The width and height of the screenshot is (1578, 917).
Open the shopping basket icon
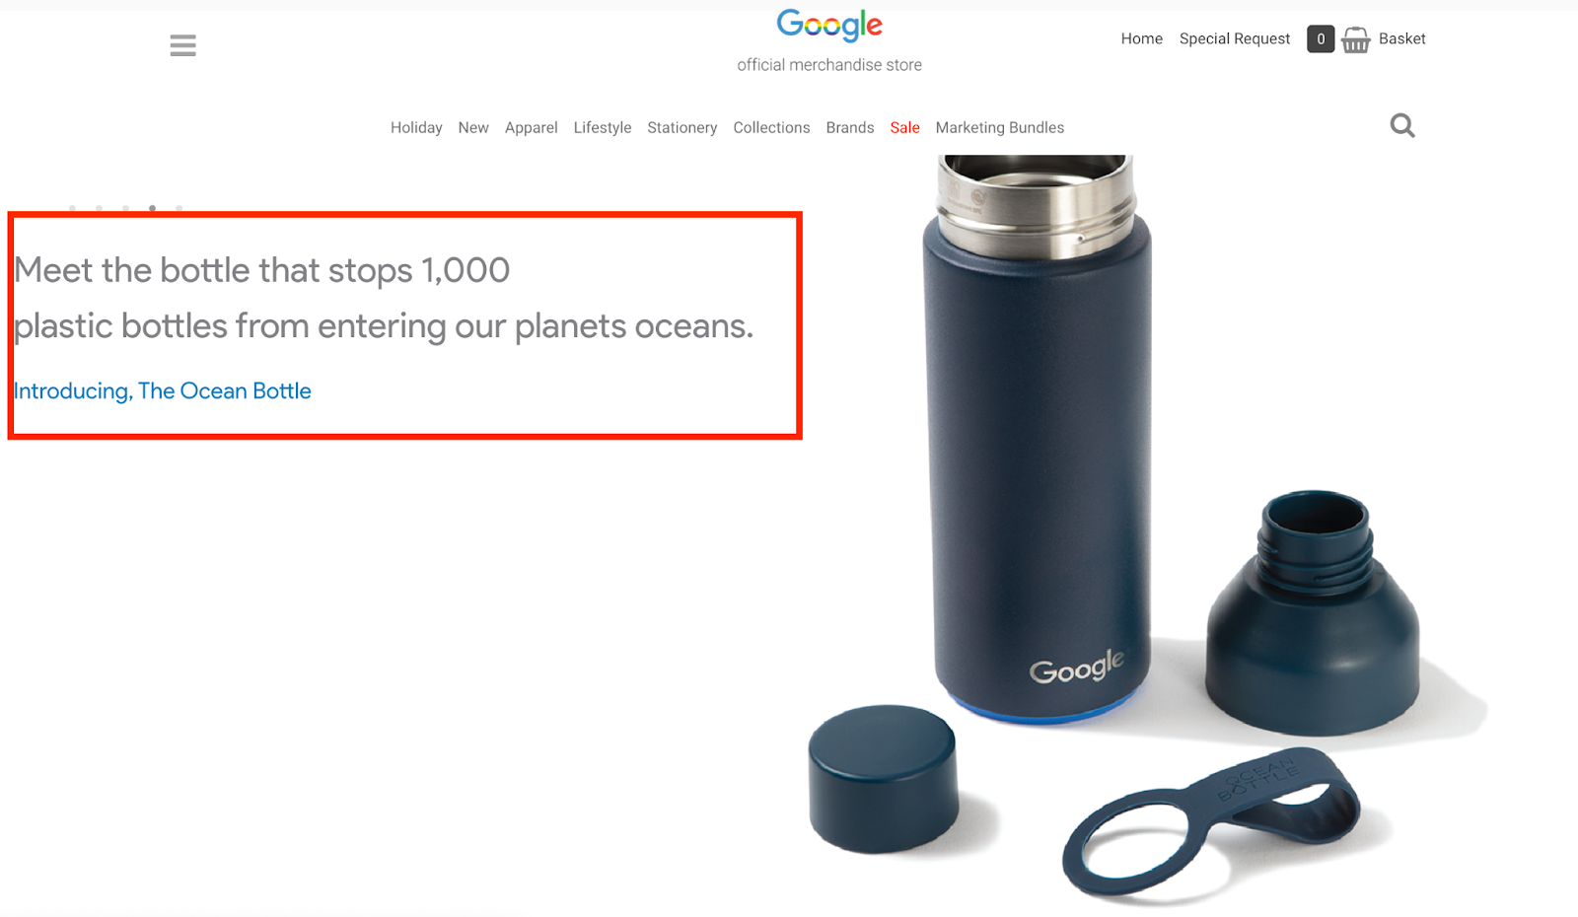[1356, 39]
